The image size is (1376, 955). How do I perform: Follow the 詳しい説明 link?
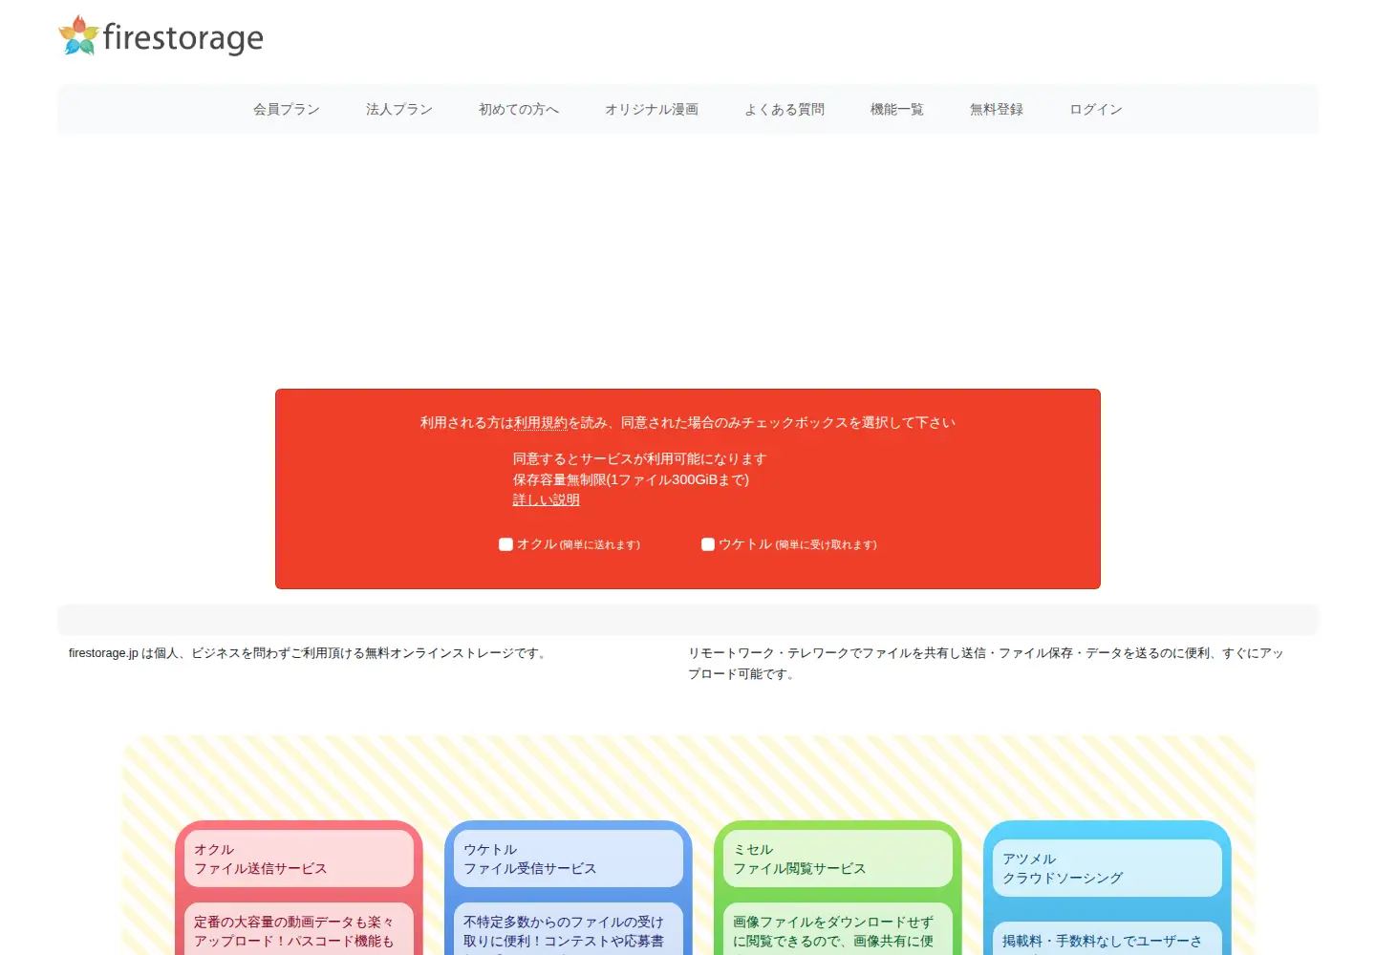coord(546,499)
